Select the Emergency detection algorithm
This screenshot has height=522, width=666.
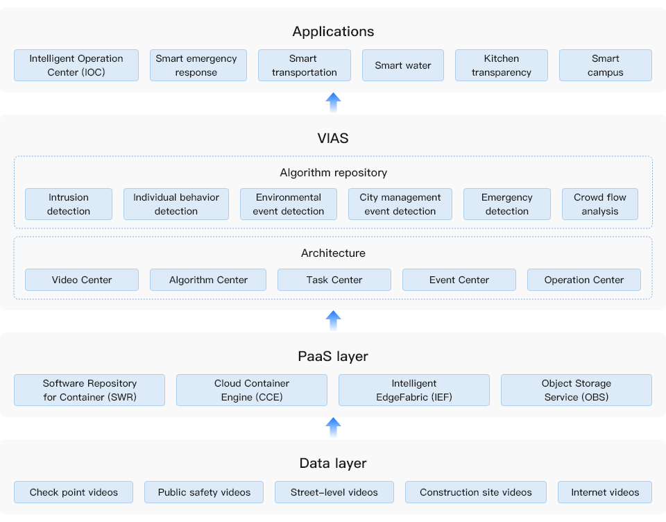506,204
